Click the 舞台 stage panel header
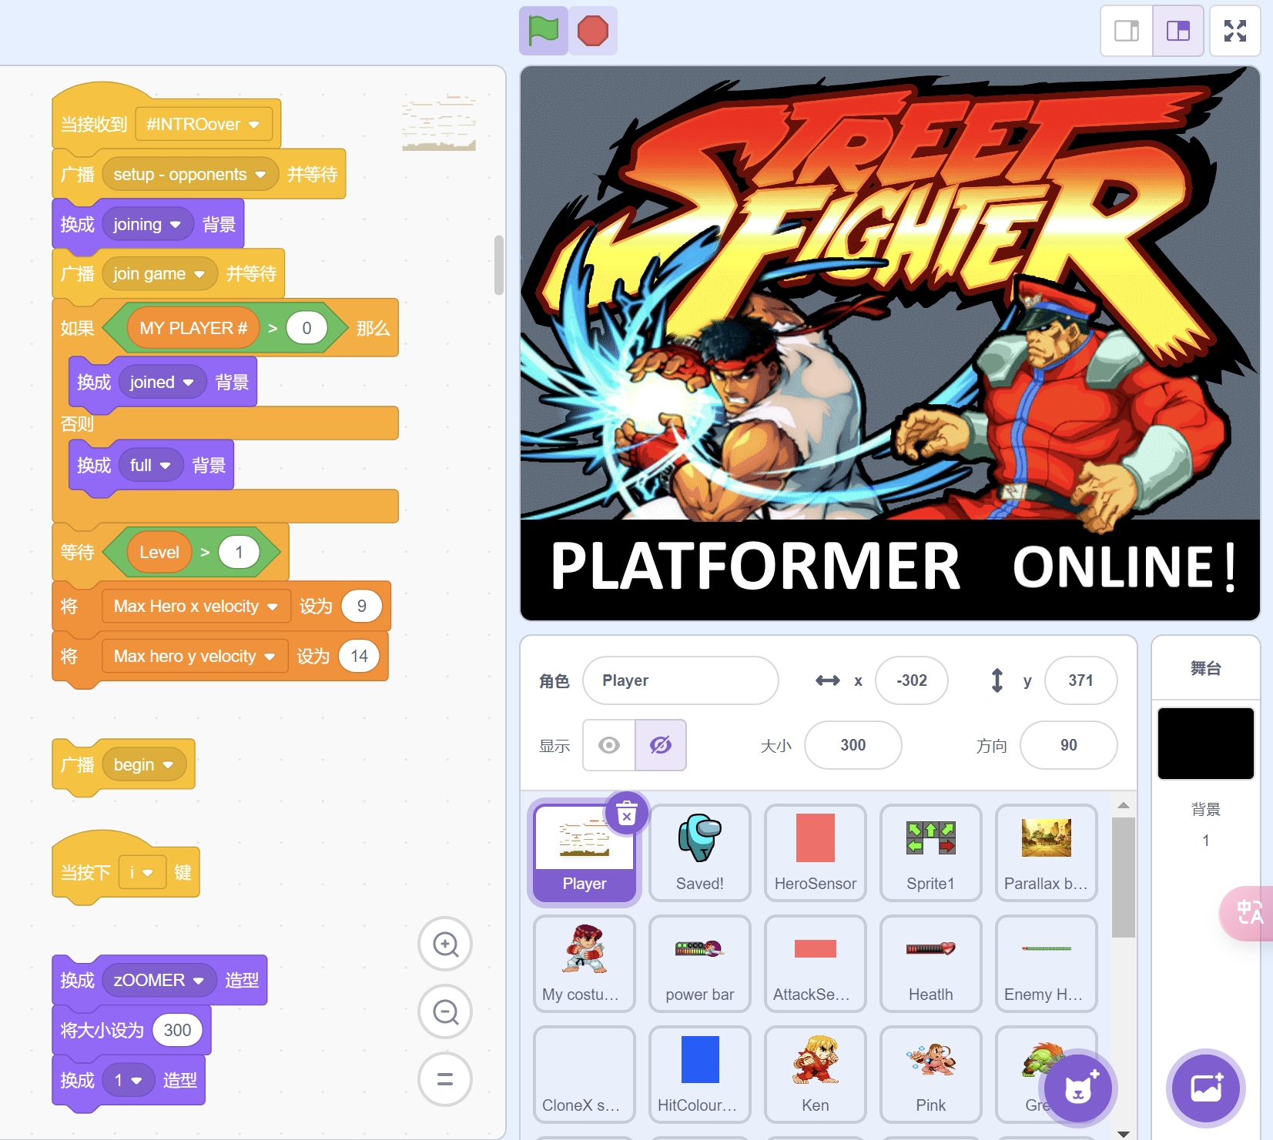This screenshot has height=1140, width=1273. point(1206,668)
